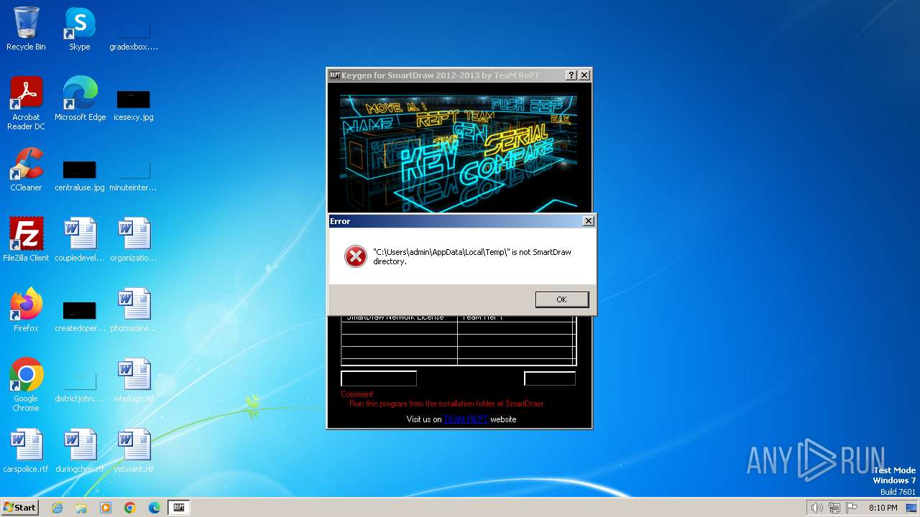
Task: Open Google Chrome desktop shortcut
Action: tap(26, 386)
